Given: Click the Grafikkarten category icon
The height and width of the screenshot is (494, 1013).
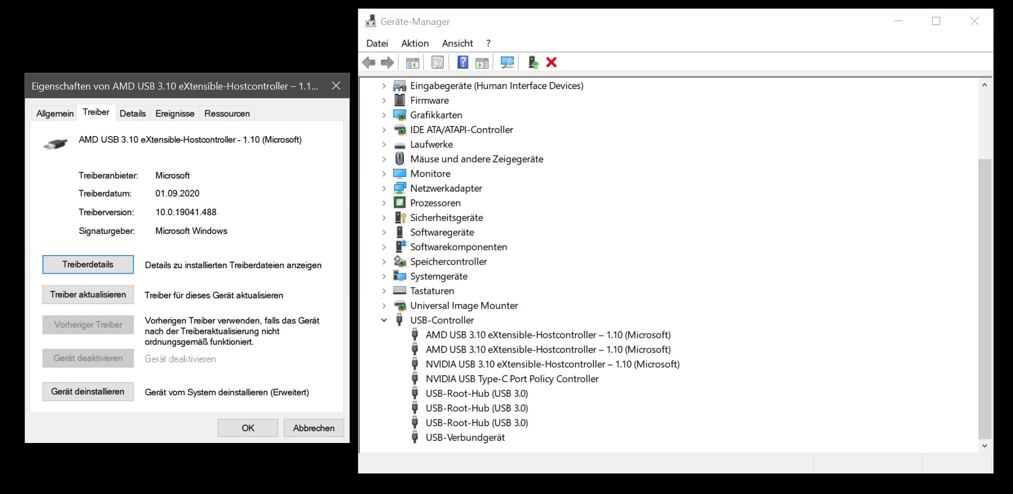Looking at the screenshot, I should tap(399, 115).
